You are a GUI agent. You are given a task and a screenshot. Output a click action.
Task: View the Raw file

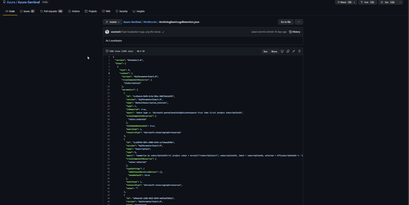coord(265,52)
